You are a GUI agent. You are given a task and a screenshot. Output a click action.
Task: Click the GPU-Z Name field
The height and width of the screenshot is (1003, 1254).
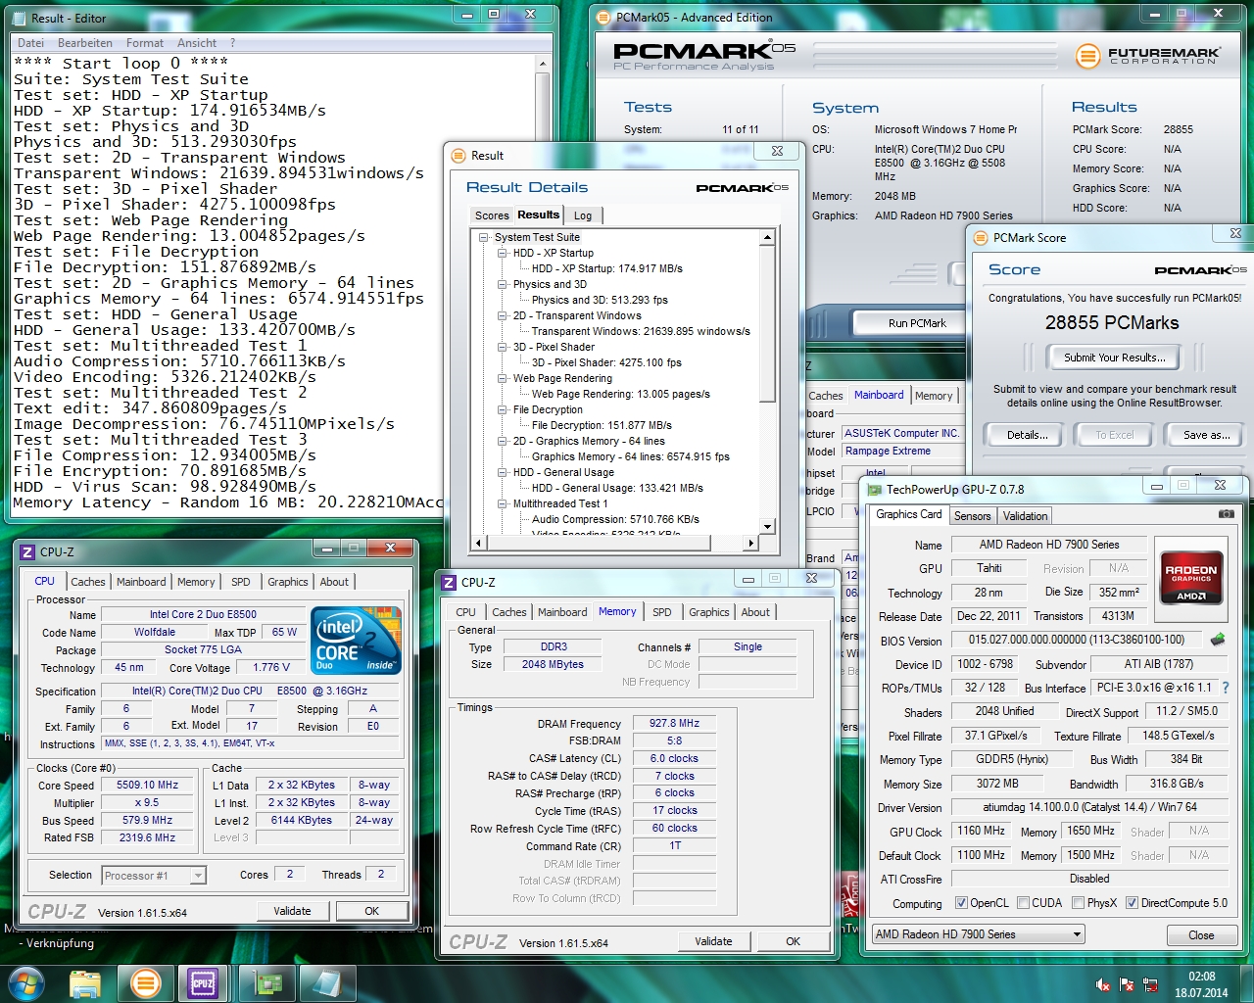pyautogui.click(x=1049, y=545)
